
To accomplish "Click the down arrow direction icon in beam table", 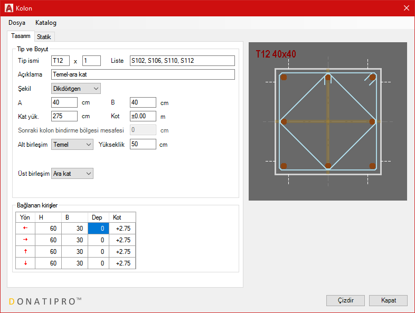I will pyautogui.click(x=25, y=263).
